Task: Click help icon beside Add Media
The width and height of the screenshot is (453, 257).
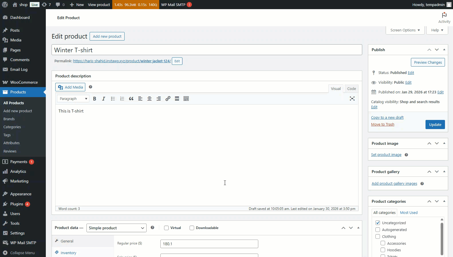Action: [90, 87]
